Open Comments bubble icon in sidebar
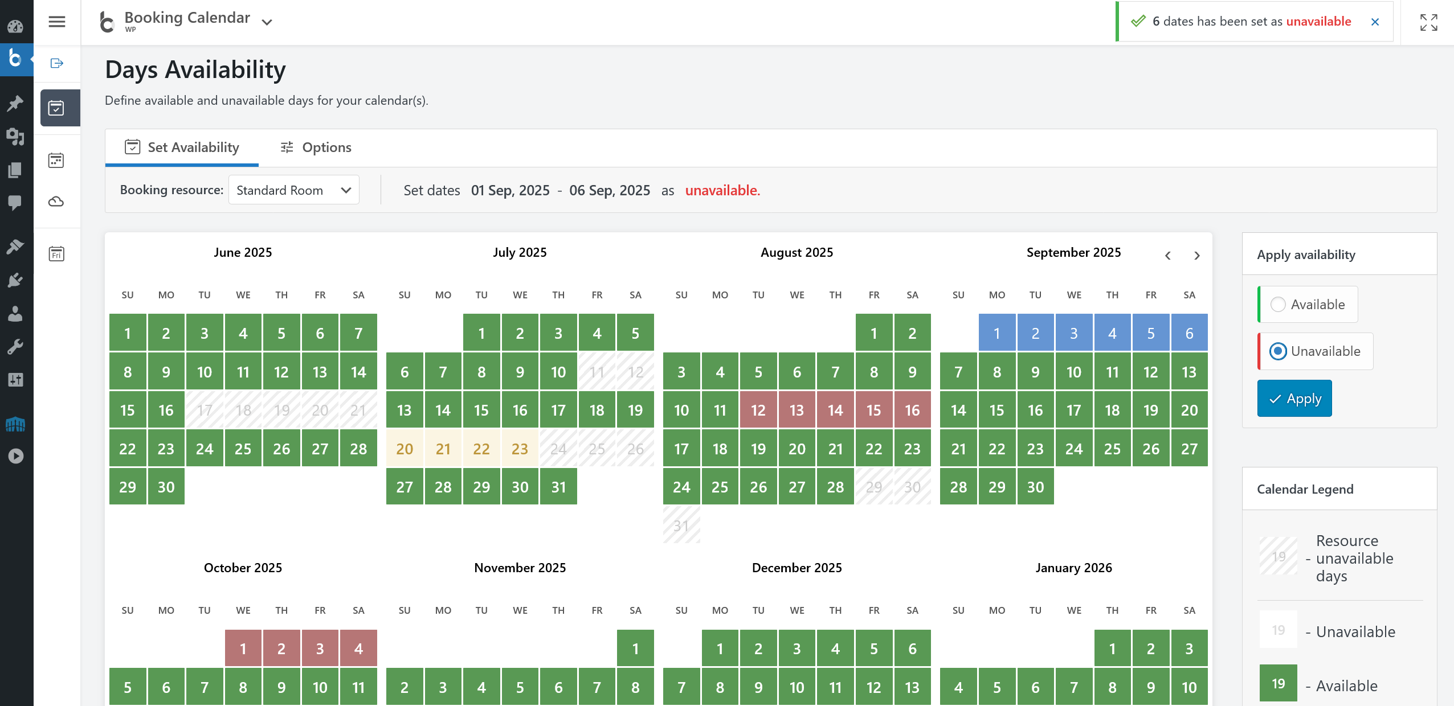The image size is (1454, 706). 15,203
